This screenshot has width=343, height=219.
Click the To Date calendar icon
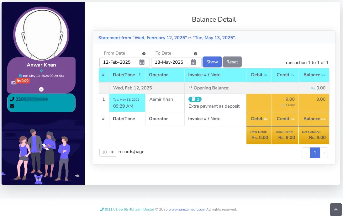point(193,62)
